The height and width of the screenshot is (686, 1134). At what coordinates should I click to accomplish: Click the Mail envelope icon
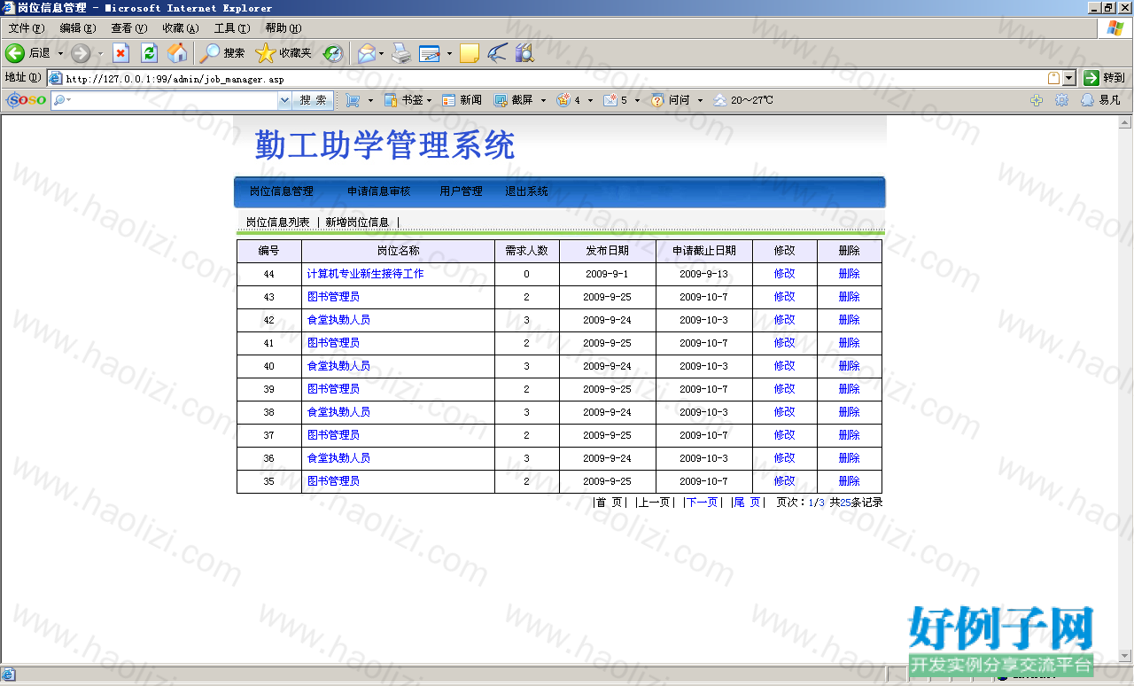pos(366,53)
